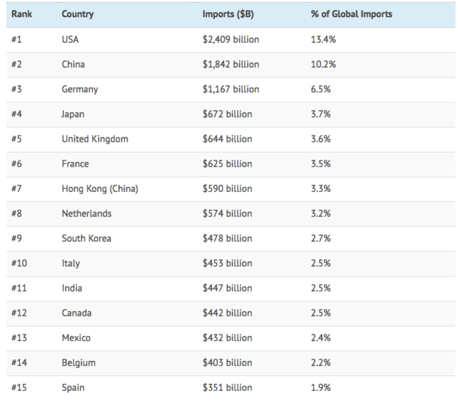This screenshot has width=458, height=401.
Task: Click the 3.6% global share cell
Action: click(x=321, y=139)
